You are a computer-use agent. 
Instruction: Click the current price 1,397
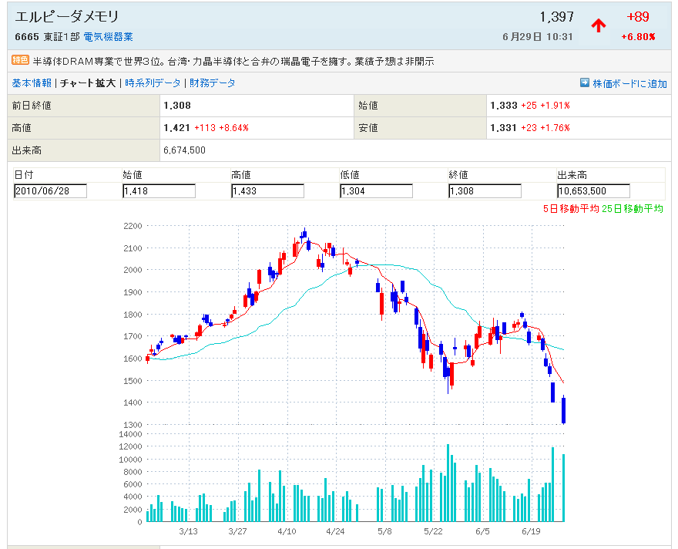[x=556, y=17]
